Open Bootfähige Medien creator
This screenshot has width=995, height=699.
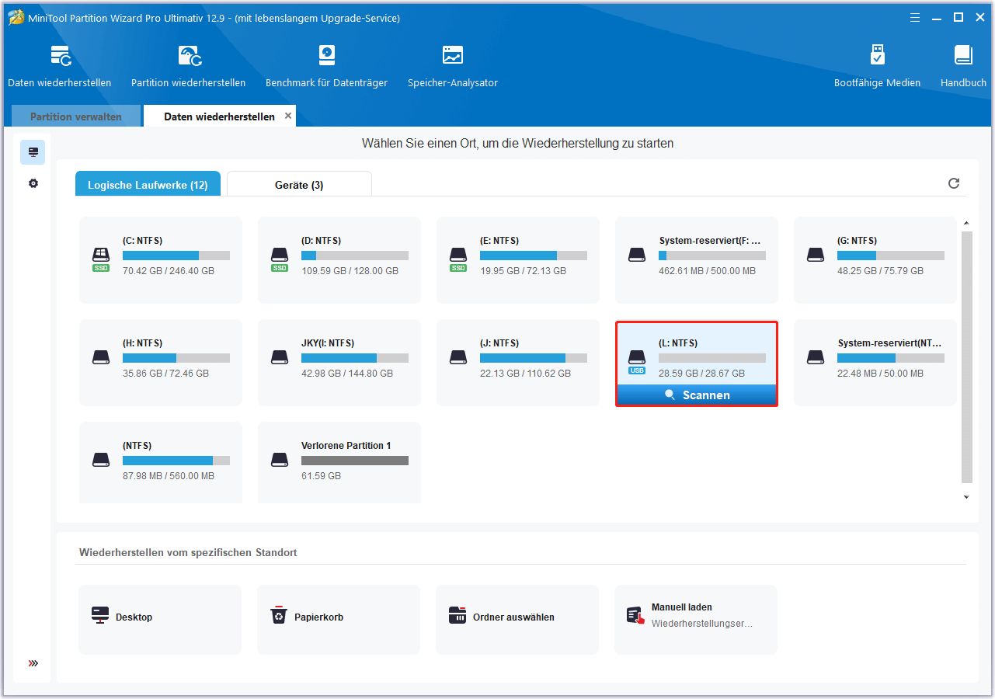(878, 55)
